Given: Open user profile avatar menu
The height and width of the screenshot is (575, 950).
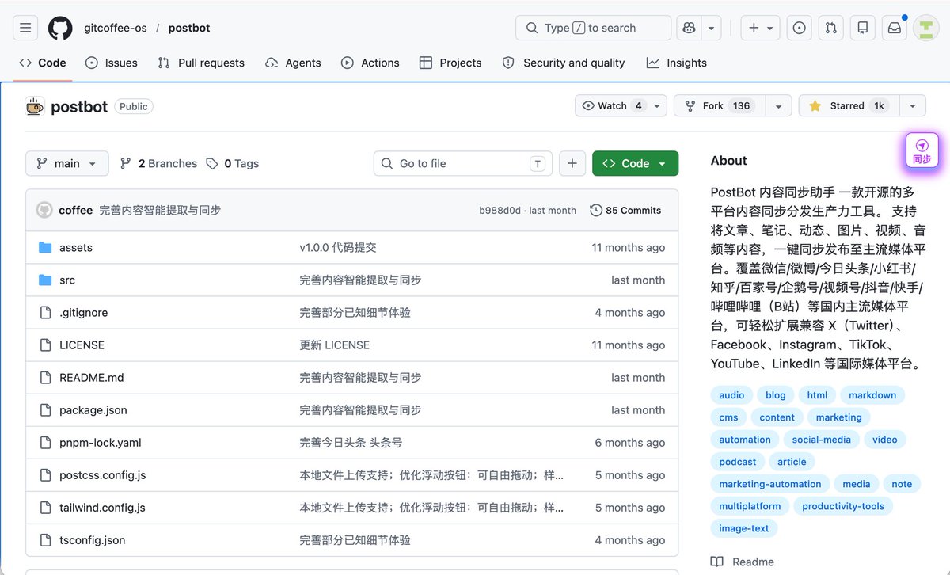Looking at the screenshot, I should [x=925, y=28].
